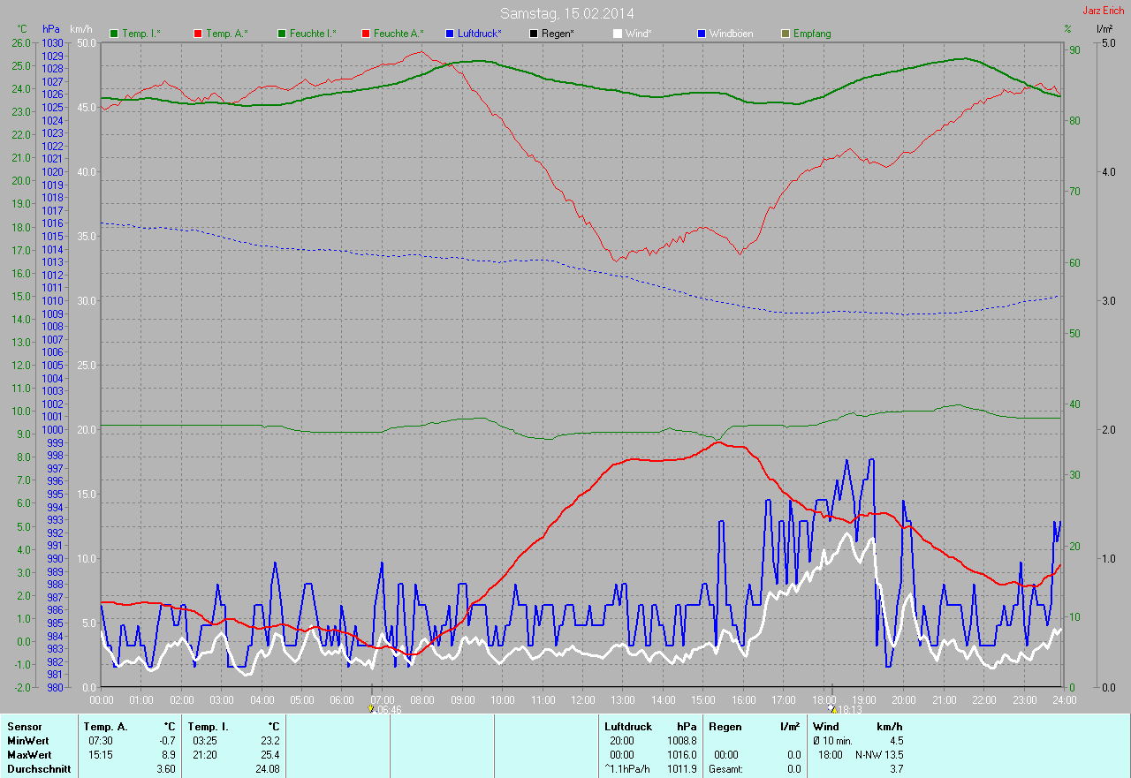Click the indoor minimum value '23.2'

(270, 741)
